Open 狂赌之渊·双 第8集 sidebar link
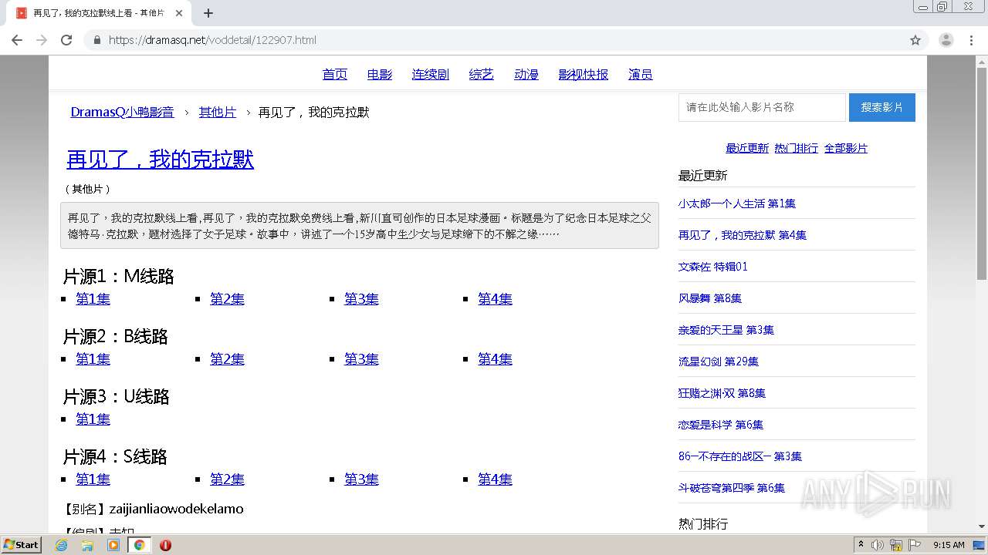The image size is (988, 555). [x=722, y=393]
